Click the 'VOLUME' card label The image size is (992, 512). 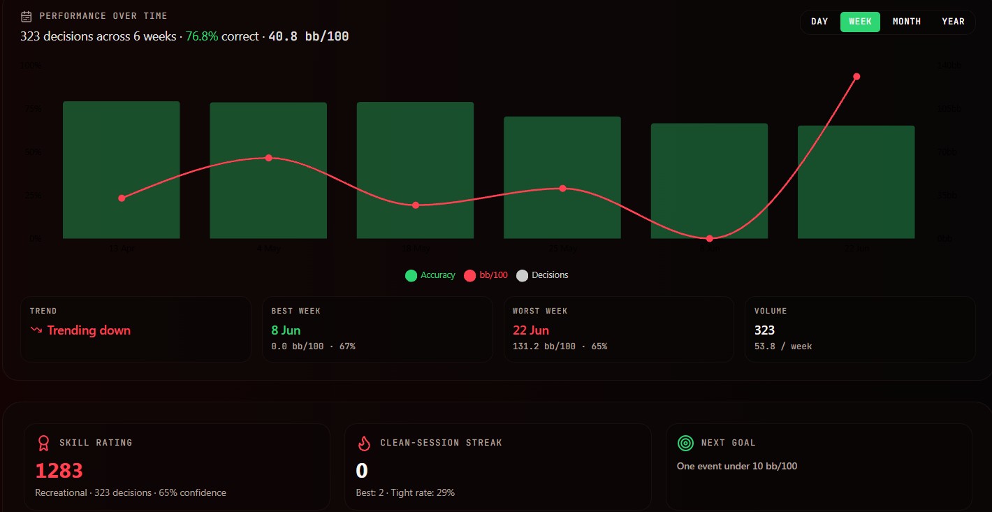[x=771, y=311]
